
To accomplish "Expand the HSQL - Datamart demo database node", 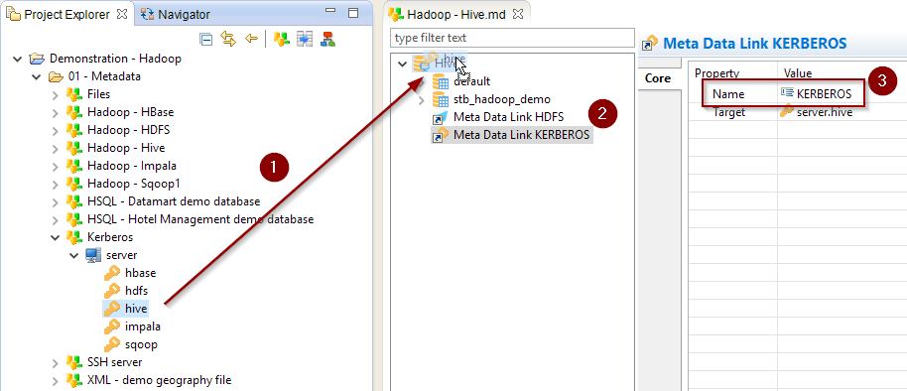I will point(56,201).
